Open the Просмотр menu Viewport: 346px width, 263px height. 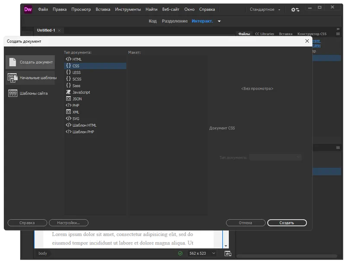tap(81, 10)
